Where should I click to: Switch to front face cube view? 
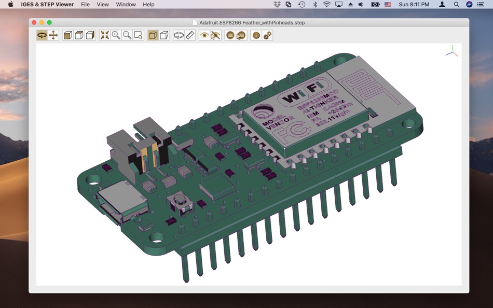pos(67,35)
